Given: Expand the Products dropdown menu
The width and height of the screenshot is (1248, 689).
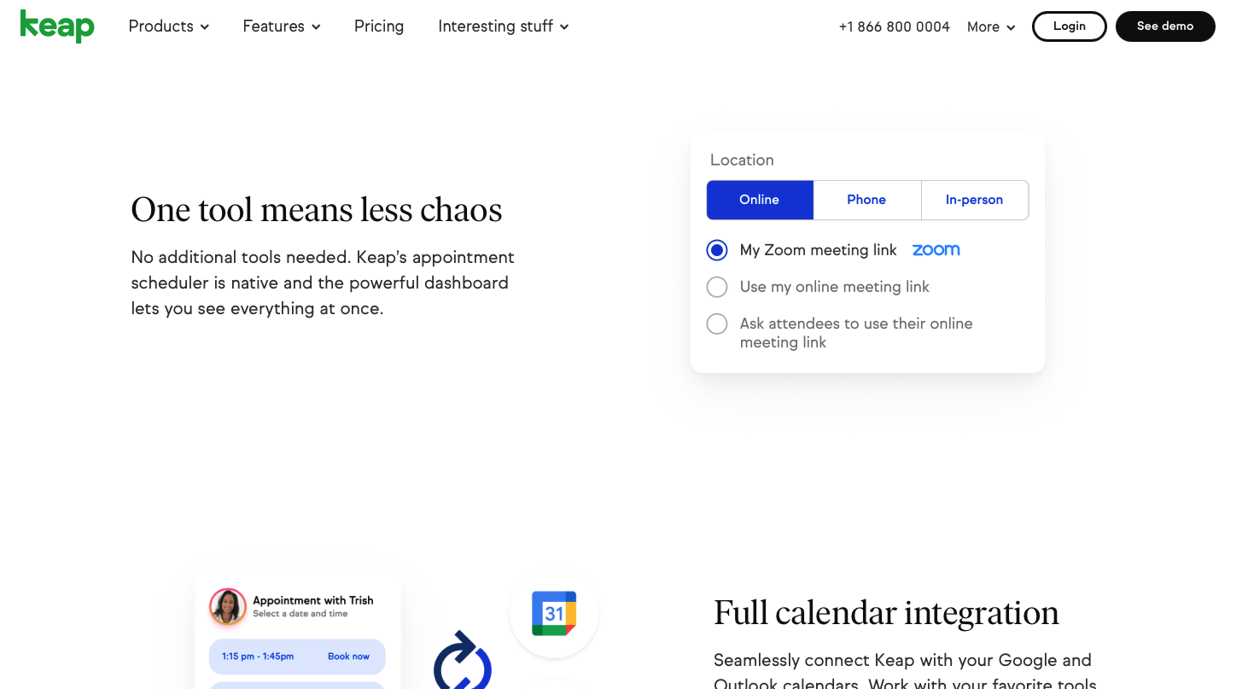Looking at the screenshot, I should [169, 26].
